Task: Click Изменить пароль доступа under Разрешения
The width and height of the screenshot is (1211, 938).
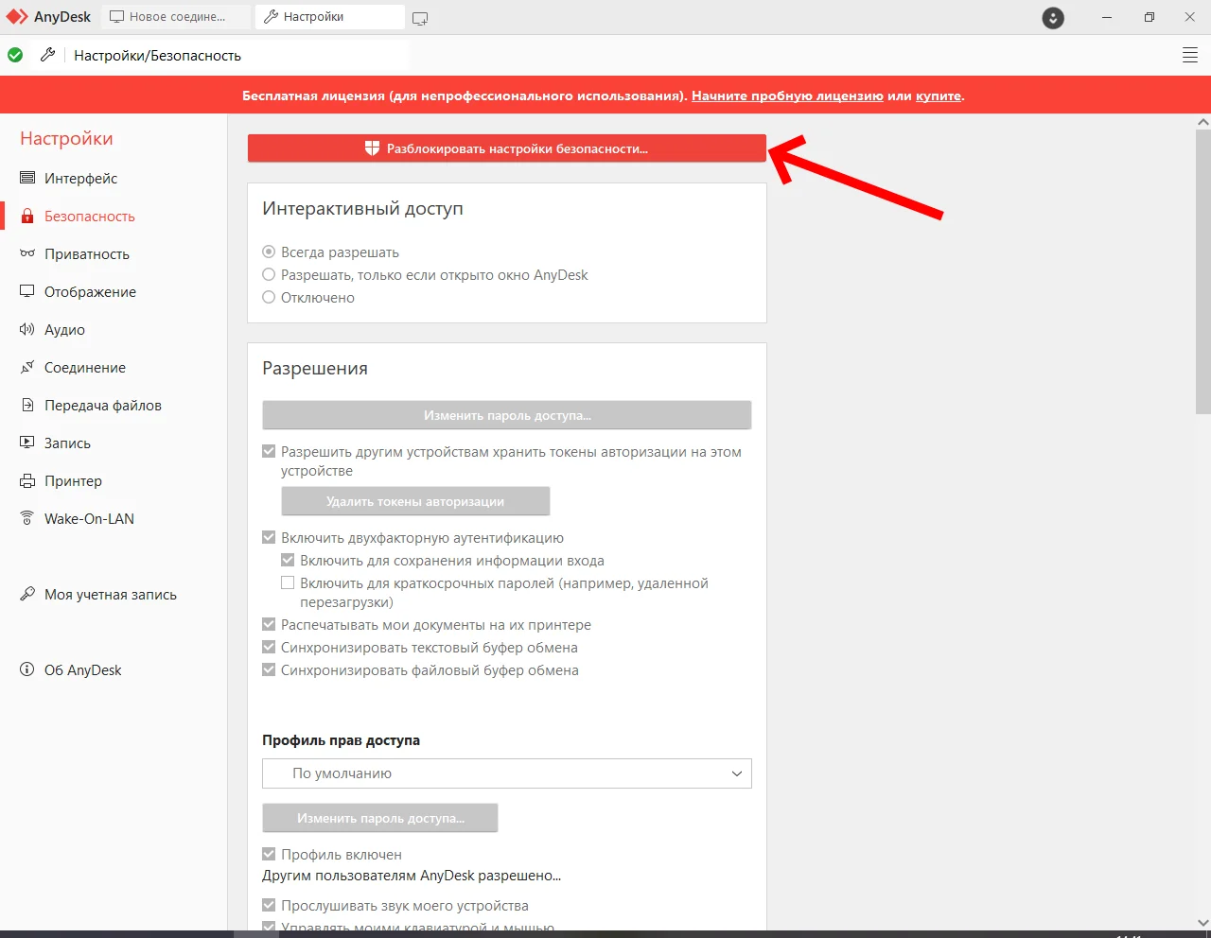Action: coord(507,415)
